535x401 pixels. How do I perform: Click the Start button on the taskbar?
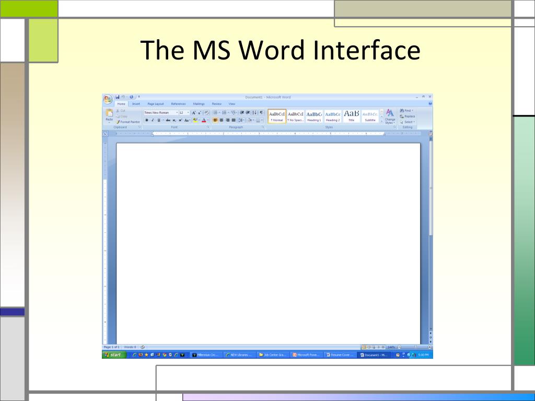[114, 355]
